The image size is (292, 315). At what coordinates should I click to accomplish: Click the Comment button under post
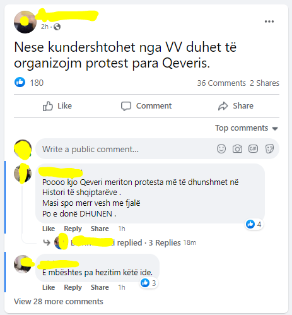click(x=146, y=106)
